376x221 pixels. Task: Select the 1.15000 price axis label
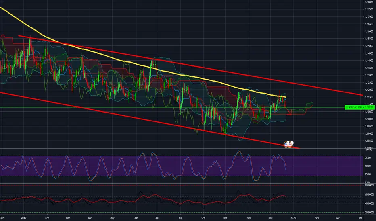[369, 46]
